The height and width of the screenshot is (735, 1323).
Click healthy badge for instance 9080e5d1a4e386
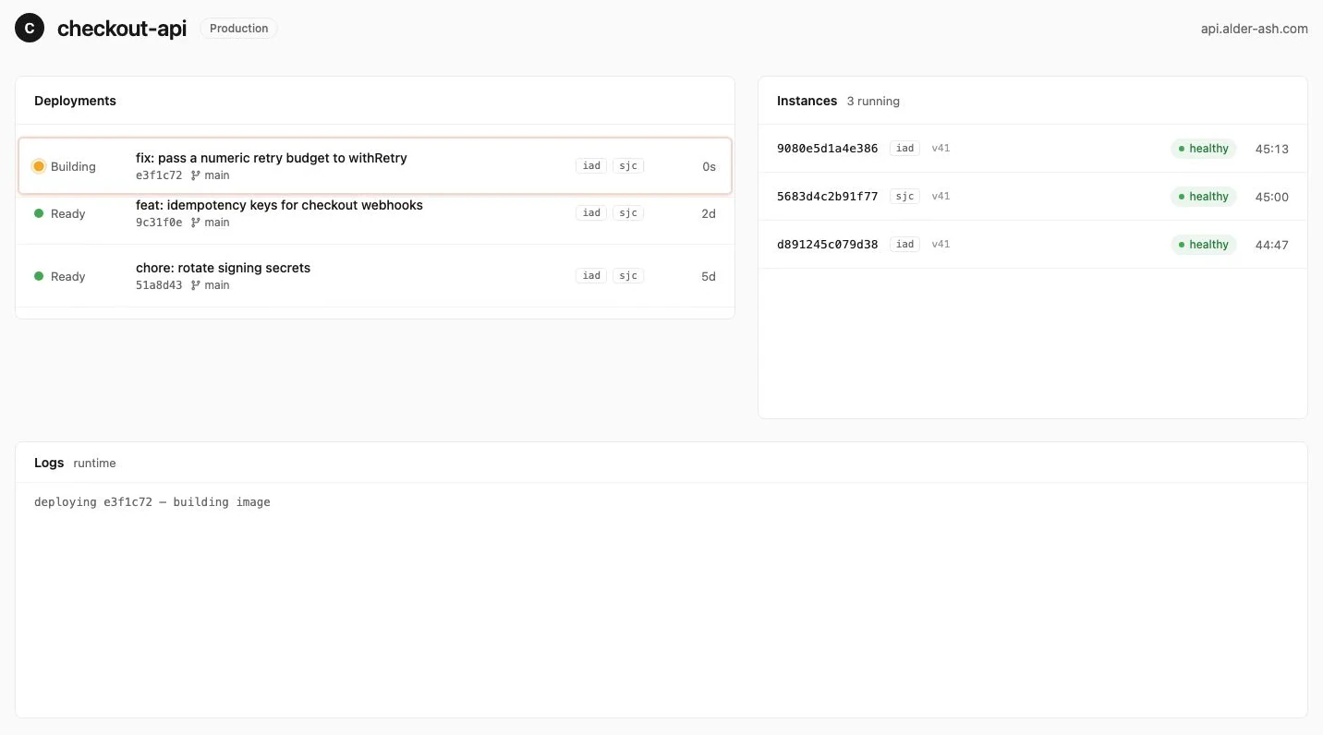[x=1204, y=149]
